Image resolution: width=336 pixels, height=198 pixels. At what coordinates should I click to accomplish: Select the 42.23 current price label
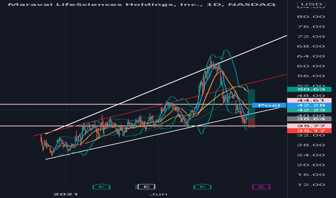(x=309, y=110)
